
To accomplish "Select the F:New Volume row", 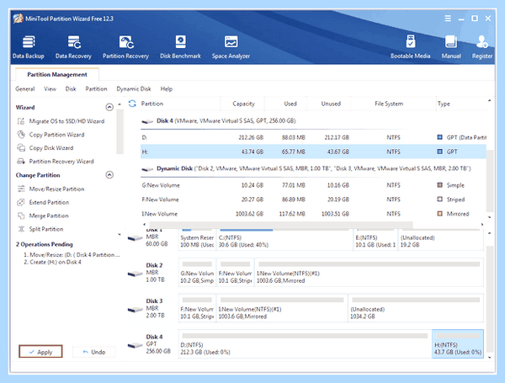I will tap(313, 199).
